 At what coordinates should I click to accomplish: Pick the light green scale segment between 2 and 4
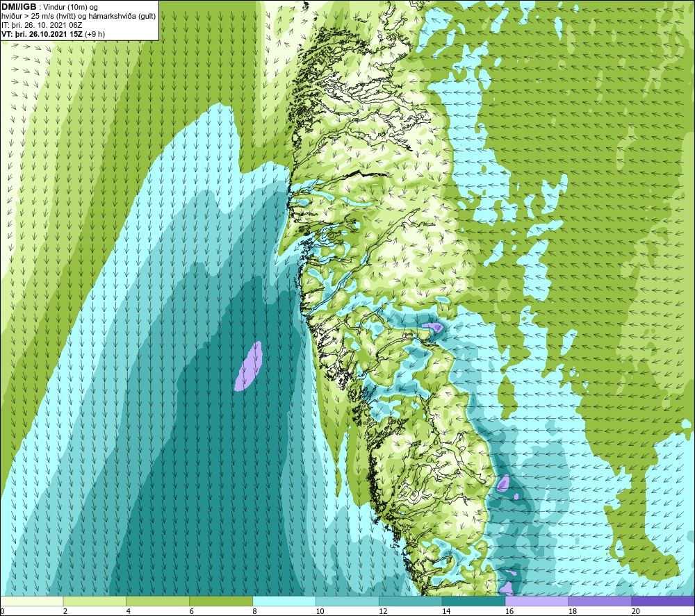95,601
